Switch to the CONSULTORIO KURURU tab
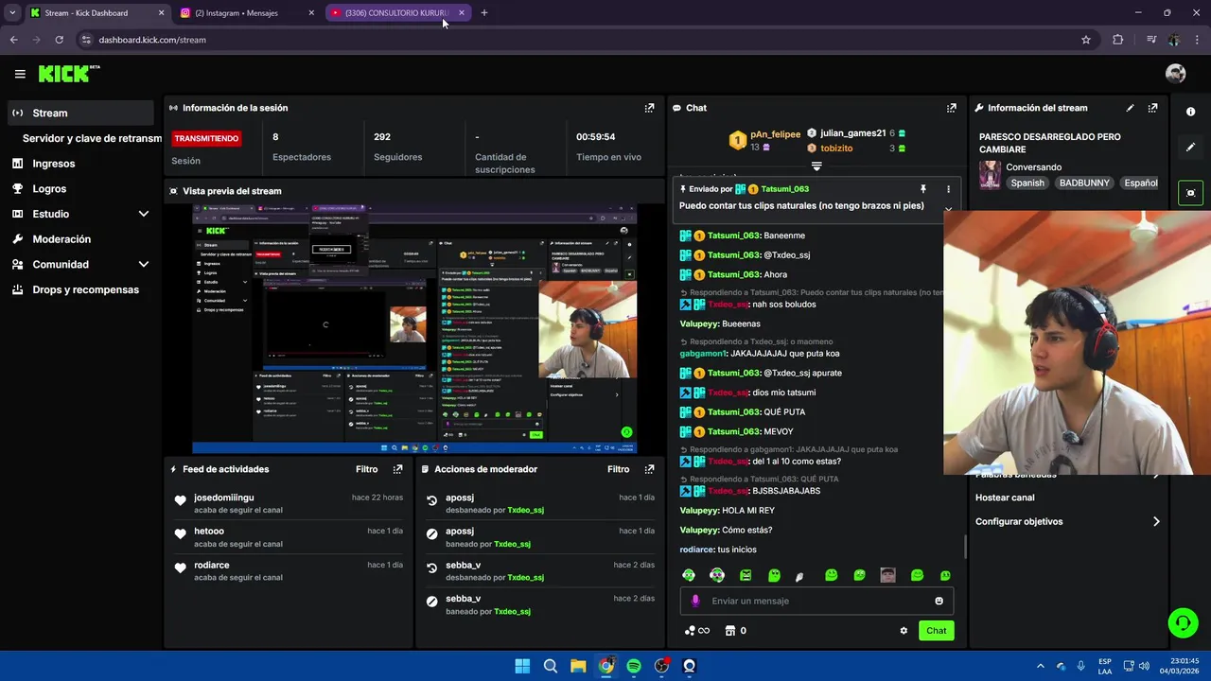This screenshot has width=1211, height=681. pyautogui.click(x=395, y=13)
